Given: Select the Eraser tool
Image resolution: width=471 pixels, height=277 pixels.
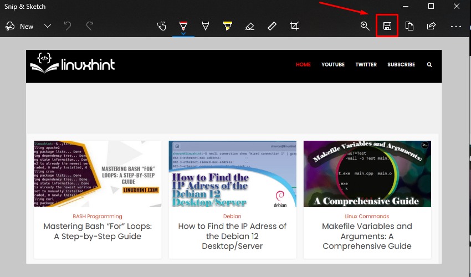Looking at the screenshot, I should pos(250,26).
